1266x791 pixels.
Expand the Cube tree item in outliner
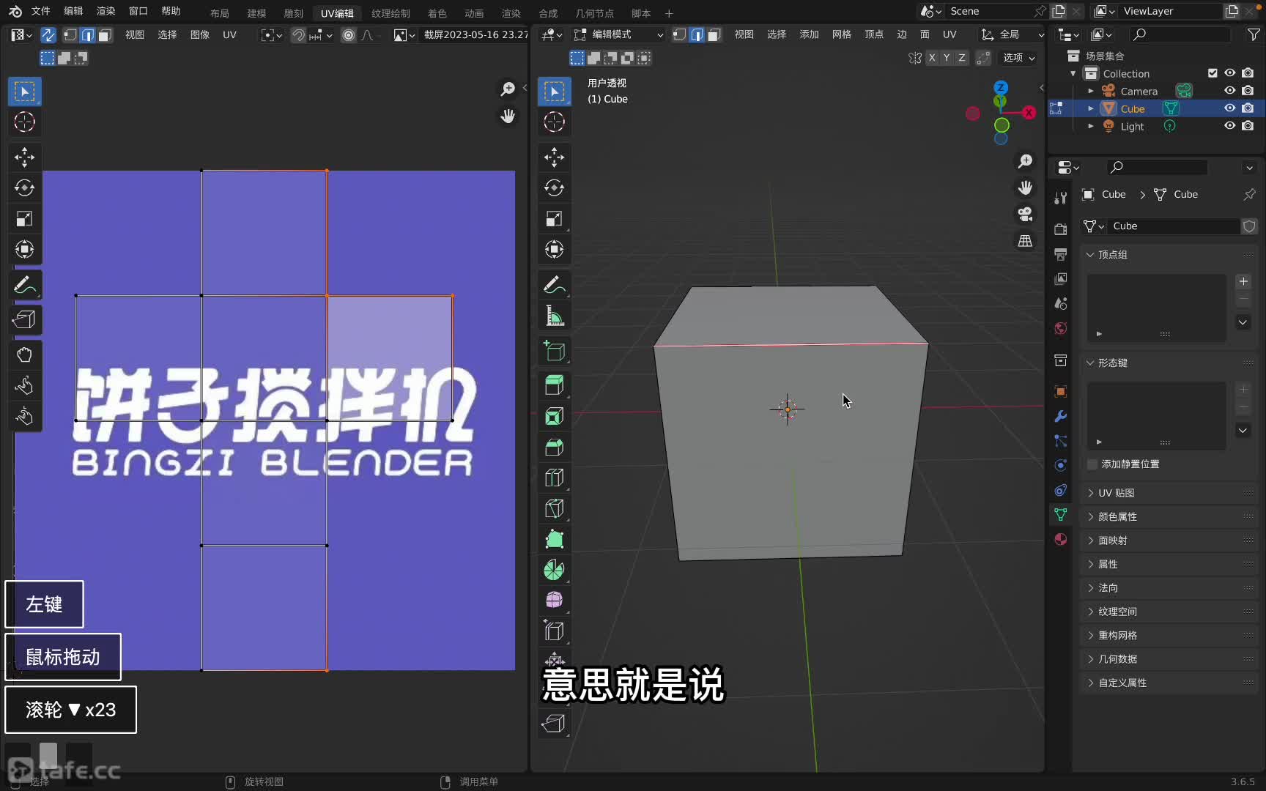click(1091, 108)
